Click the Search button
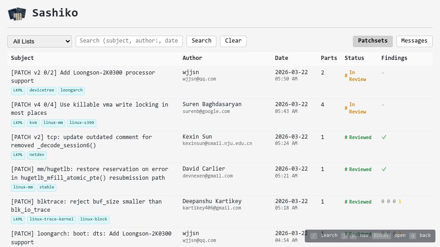The height and width of the screenshot is (247, 440). point(201,41)
